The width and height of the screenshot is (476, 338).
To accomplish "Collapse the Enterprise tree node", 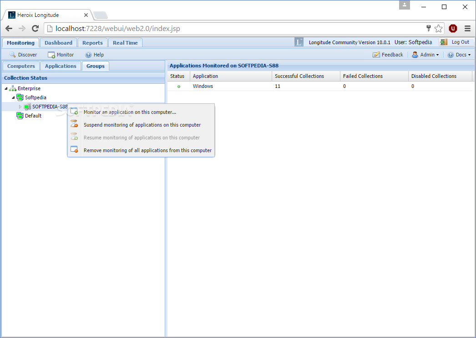I will point(6,88).
